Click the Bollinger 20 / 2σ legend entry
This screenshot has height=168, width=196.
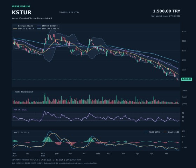point(23,26)
